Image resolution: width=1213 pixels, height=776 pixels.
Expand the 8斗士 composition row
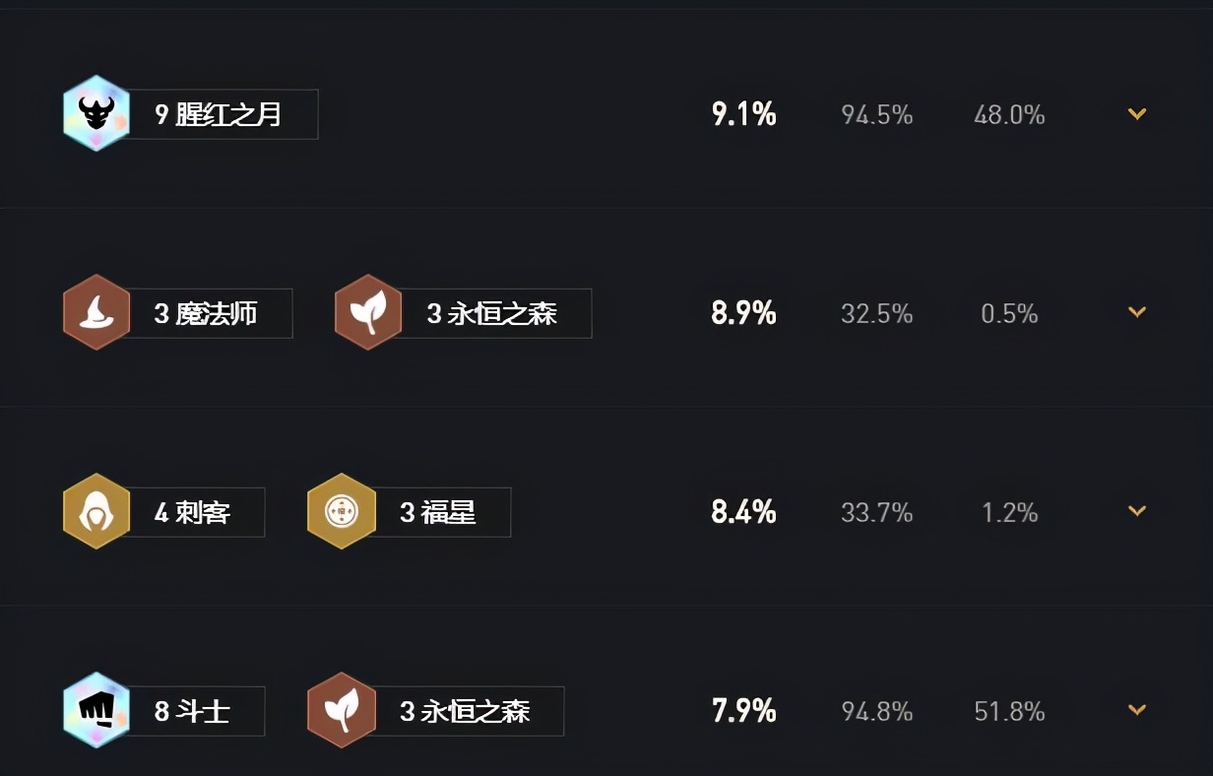(x=1136, y=710)
